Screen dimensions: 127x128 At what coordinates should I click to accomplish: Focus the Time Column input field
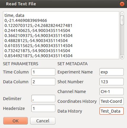43,72
